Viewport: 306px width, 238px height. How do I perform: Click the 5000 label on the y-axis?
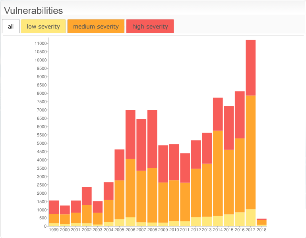(x=42, y=143)
